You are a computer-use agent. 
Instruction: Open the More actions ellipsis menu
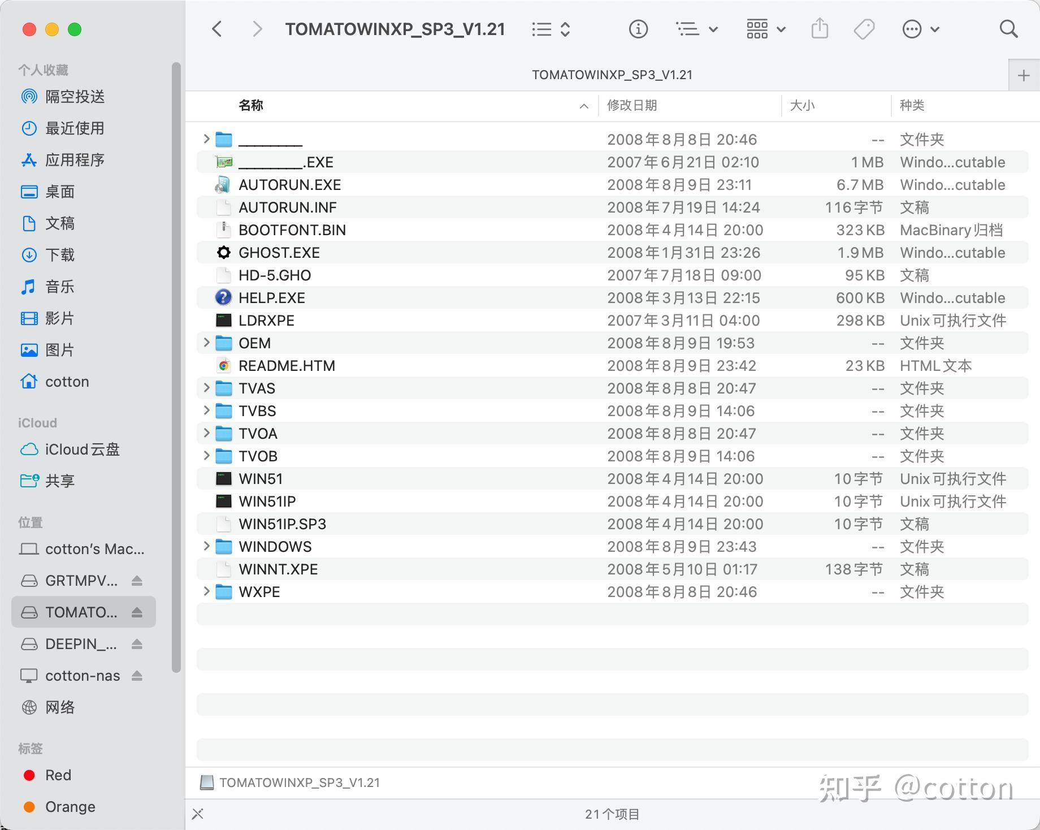[x=921, y=29]
